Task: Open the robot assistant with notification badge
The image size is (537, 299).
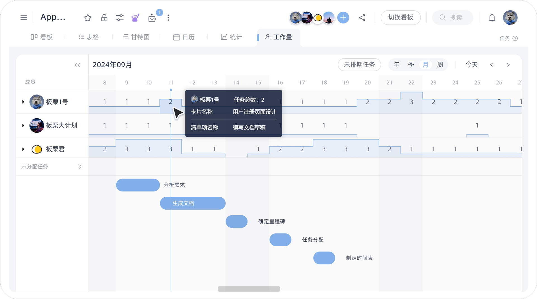Action: 152,18
